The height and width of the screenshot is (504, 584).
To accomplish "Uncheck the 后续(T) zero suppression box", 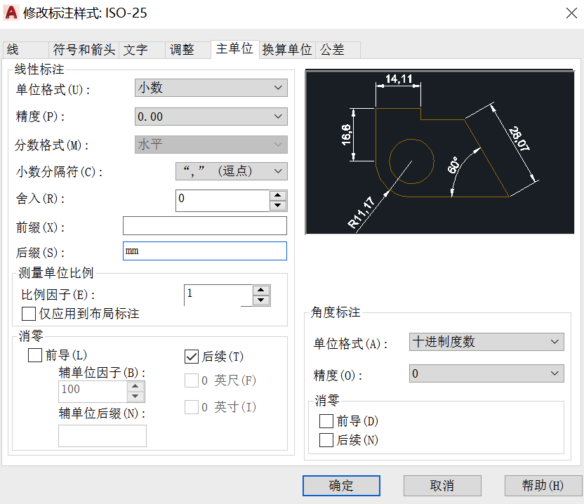I will [x=192, y=357].
